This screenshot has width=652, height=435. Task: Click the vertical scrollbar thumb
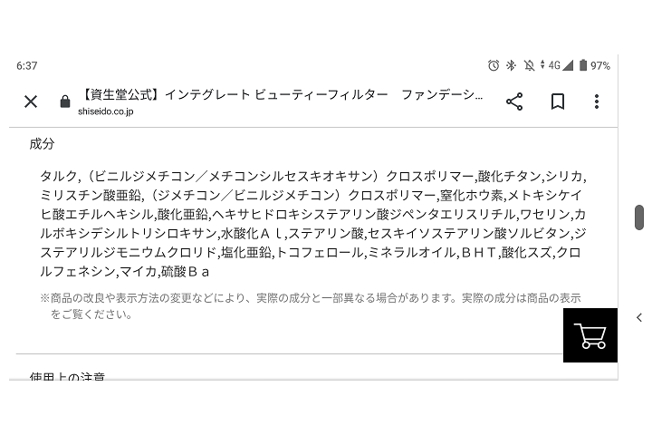tap(639, 217)
